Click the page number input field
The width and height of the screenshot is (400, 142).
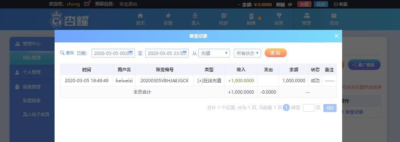click(x=309, y=108)
